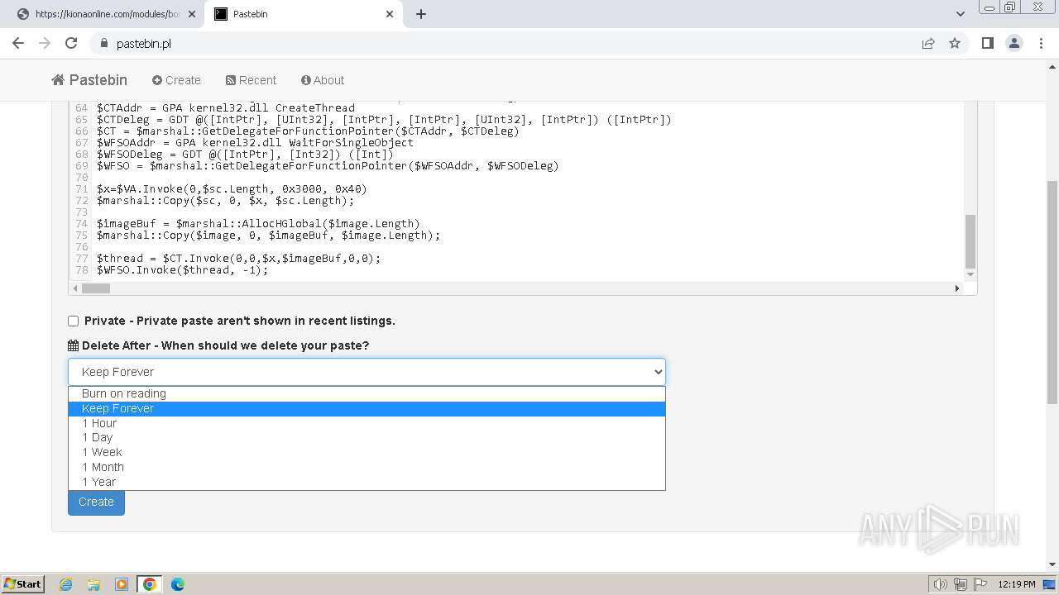The height and width of the screenshot is (595, 1059).
Task: Click Chrome icon in taskbar
Action: point(150,584)
